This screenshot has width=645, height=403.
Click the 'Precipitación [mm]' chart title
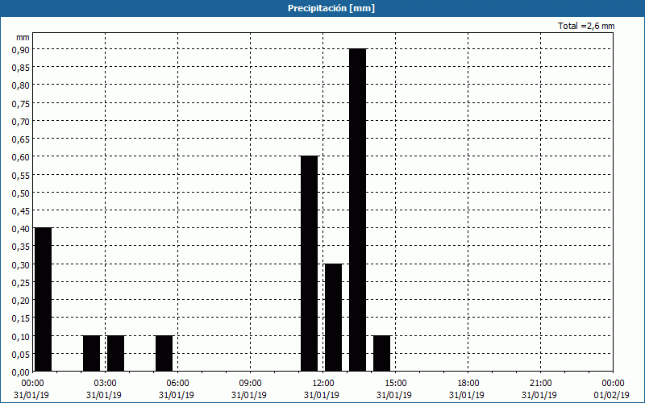point(331,8)
